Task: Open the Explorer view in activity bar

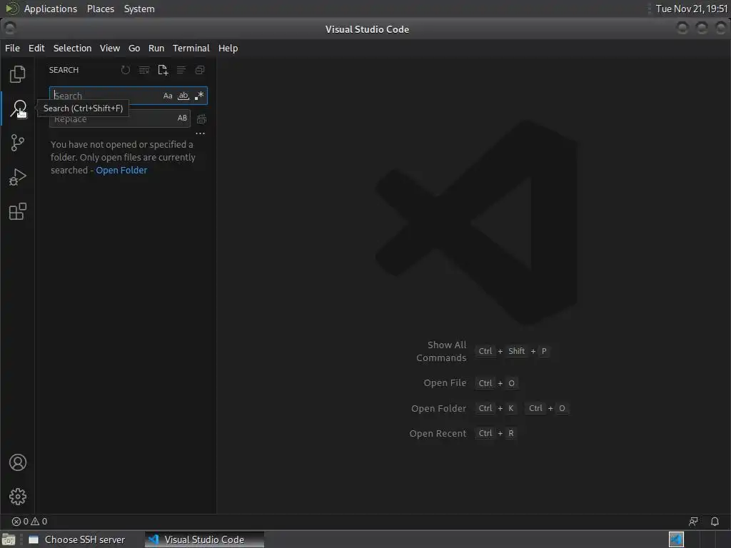Action: pyautogui.click(x=18, y=74)
